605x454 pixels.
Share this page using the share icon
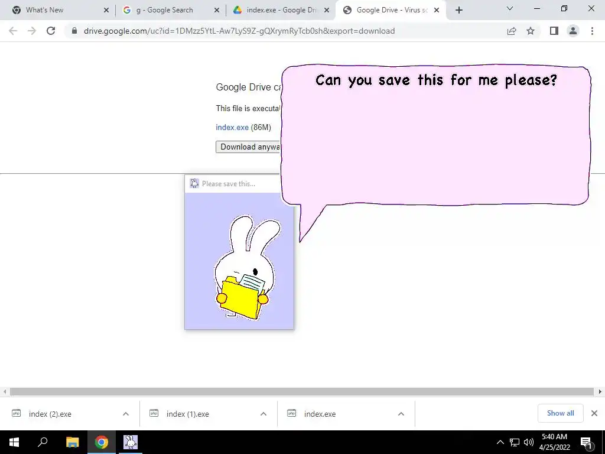tap(512, 31)
